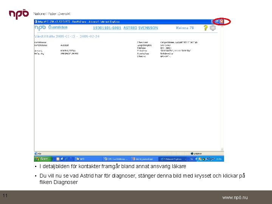272x204 pixels.
Task: Switch to the SV1 Eva Dahlberg taskbar item
Action: (x=116, y=159)
